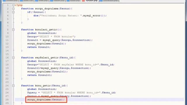The image size is (187, 105).
Task: Click the die("Veritabanı Sorgu Hatası") line
Action: click(70, 15)
